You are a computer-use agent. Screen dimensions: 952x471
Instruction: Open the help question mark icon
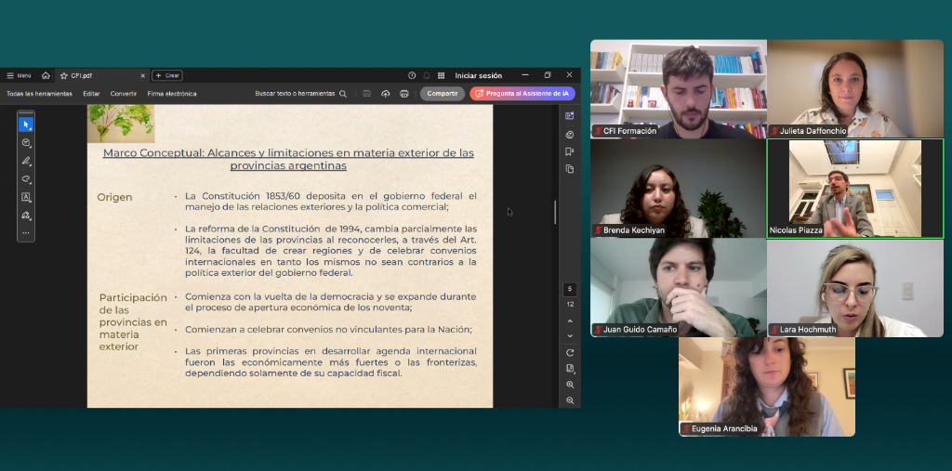(412, 75)
